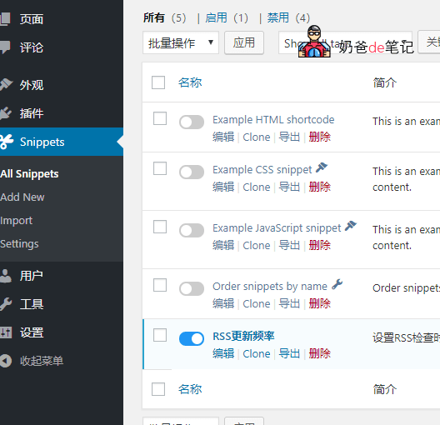The image size is (440, 425).
Task: Open the Import submenu item
Action: coord(17,221)
